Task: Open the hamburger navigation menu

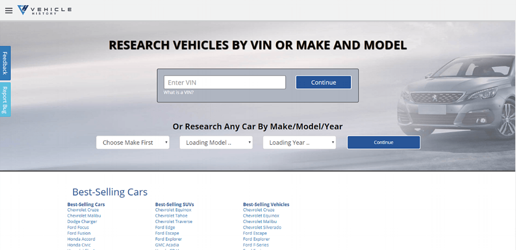Action: pos(9,10)
